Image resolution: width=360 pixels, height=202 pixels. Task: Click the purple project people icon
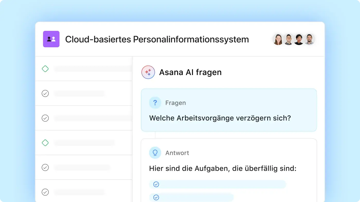tap(51, 39)
